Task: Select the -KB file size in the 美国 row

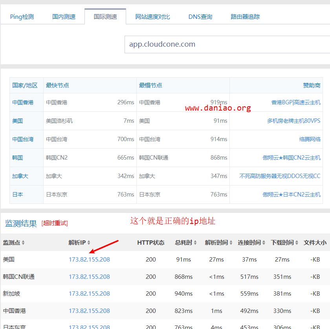Action: [315, 260]
